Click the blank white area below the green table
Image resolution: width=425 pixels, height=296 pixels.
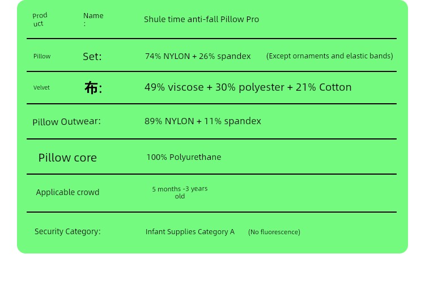click(212, 275)
